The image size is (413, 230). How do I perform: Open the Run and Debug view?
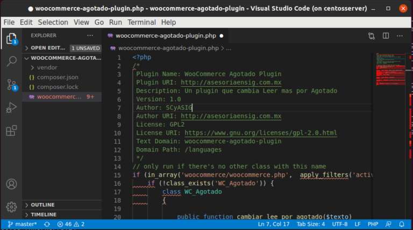click(x=11, y=108)
